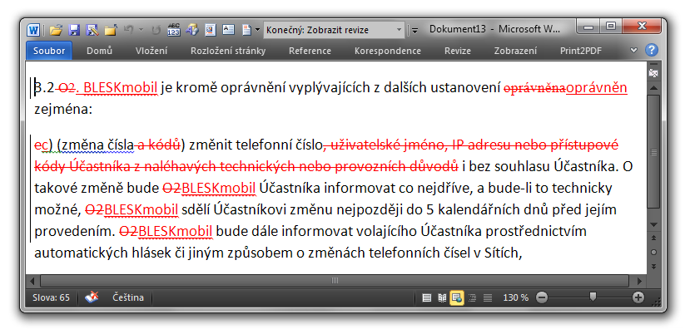The image size is (685, 334).
Task: Switch to Outline view icon
Action: (472, 297)
